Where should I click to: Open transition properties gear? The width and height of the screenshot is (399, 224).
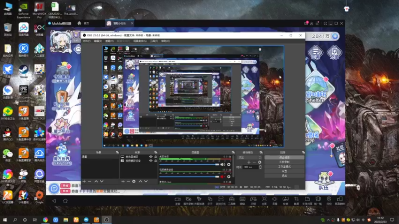[x=259, y=162]
